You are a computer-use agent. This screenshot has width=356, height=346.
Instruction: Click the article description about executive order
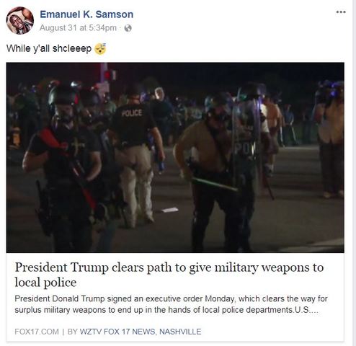pyautogui.click(x=171, y=304)
